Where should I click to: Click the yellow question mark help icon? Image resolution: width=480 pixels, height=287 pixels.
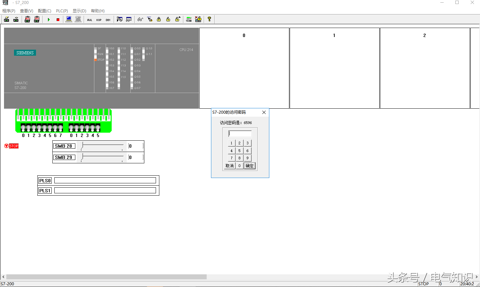pos(209,19)
